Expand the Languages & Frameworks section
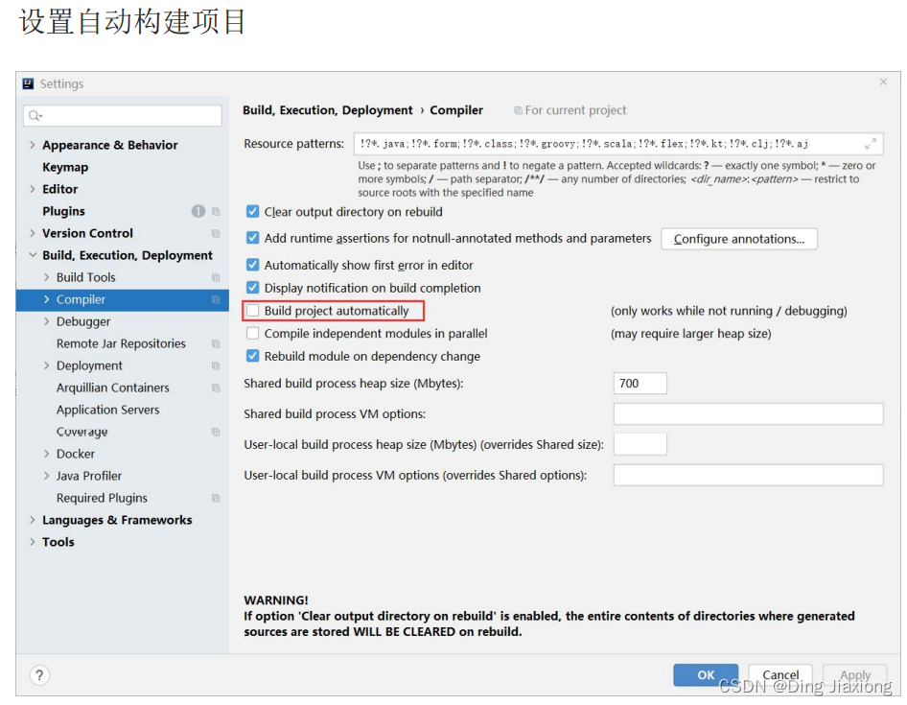The height and width of the screenshot is (705, 907). 33,520
